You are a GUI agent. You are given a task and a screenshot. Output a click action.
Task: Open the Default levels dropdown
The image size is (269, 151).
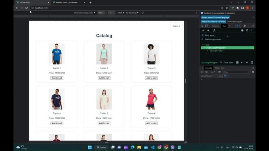(x=207, y=76)
